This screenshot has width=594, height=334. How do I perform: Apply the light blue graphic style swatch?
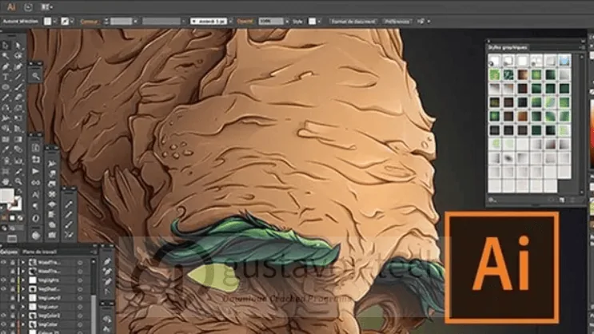click(564, 61)
